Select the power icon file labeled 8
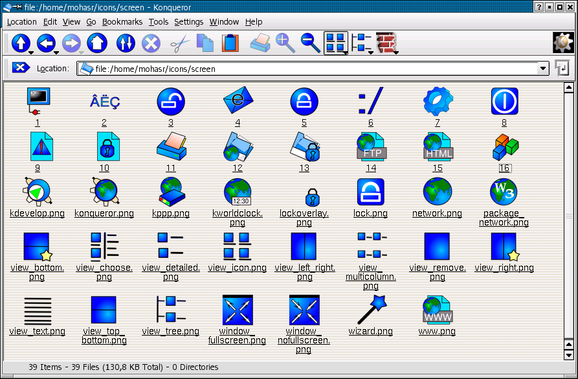Image resolution: width=578 pixels, height=379 pixels. [x=504, y=101]
